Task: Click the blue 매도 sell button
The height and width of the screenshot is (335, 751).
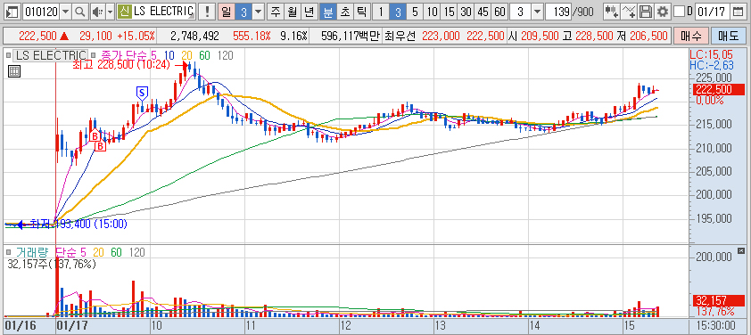Action: (x=728, y=36)
